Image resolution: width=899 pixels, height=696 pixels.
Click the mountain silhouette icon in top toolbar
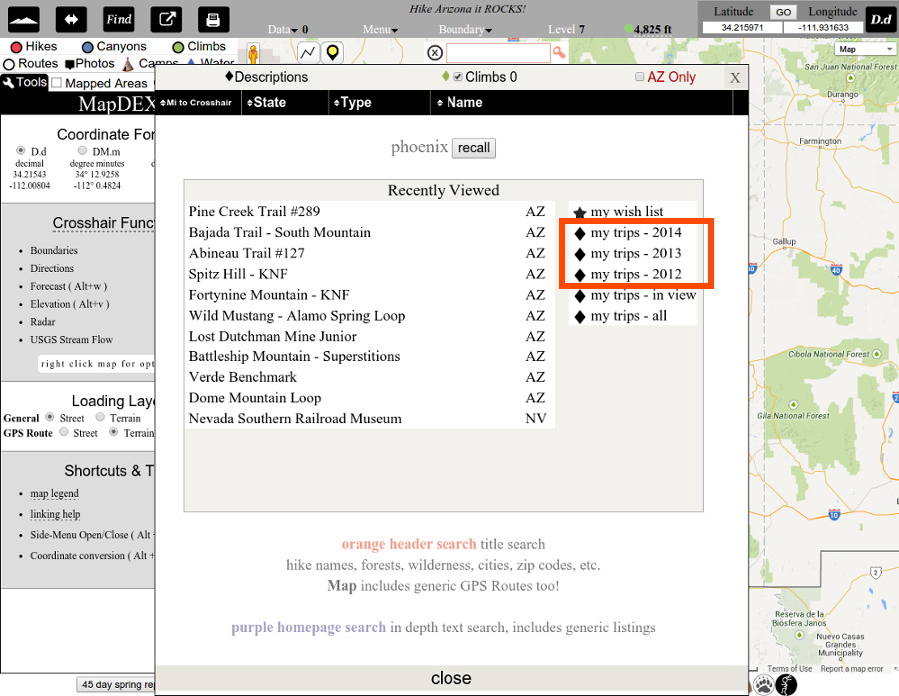tap(27, 19)
